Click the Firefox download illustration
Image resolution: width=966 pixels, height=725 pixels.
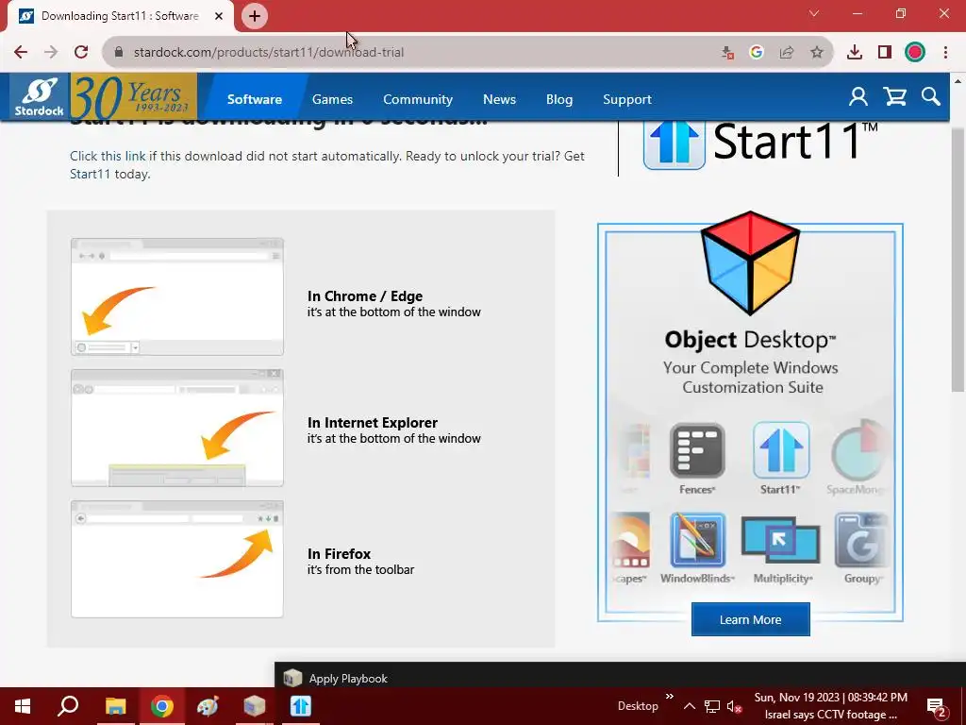(177, 559)
